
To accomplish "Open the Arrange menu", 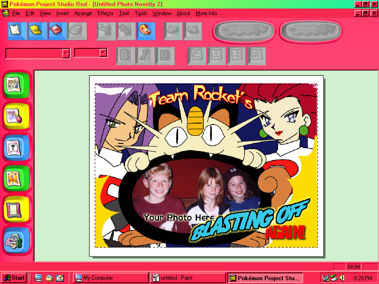I will pos(83,13).
